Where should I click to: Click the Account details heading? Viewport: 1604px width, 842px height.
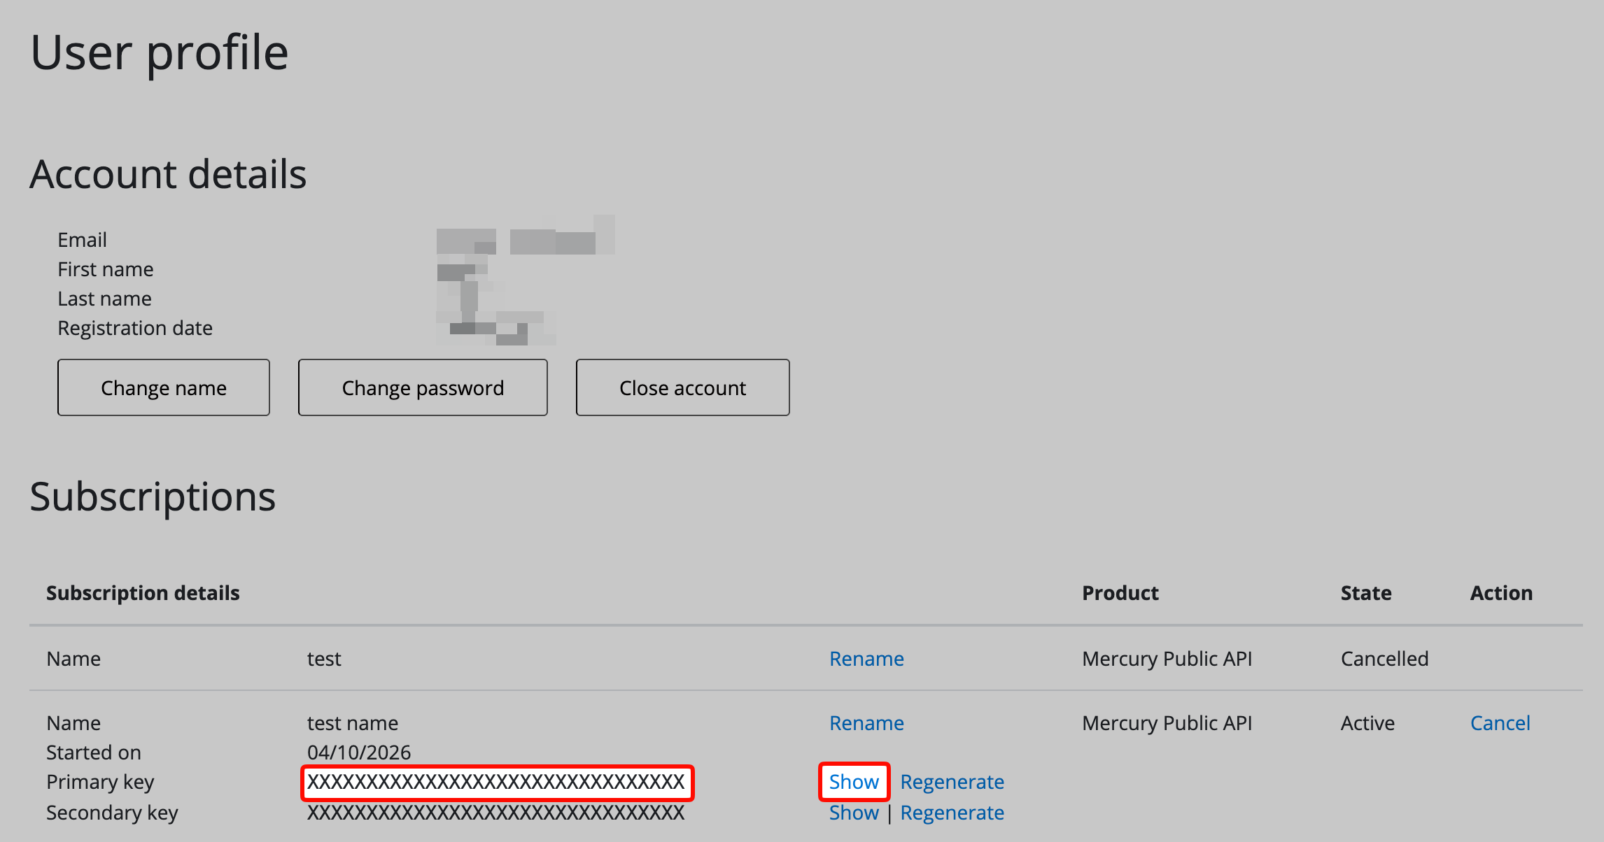(x=168, y=174)
